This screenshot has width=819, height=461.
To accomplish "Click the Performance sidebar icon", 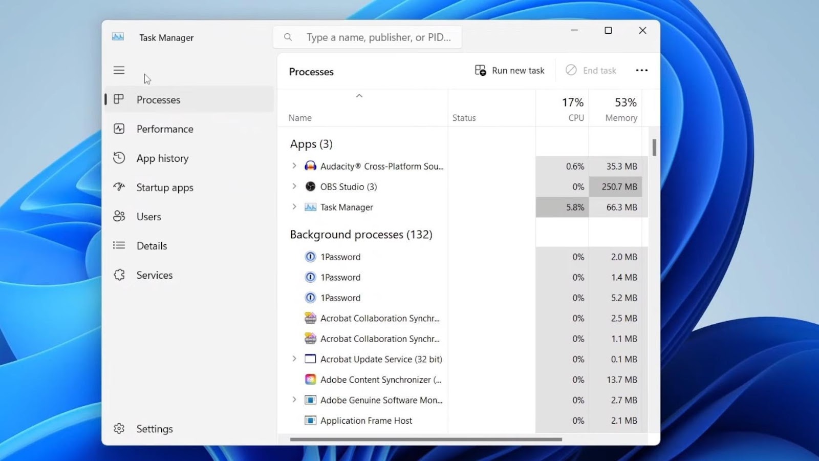I will pos(119,129).
